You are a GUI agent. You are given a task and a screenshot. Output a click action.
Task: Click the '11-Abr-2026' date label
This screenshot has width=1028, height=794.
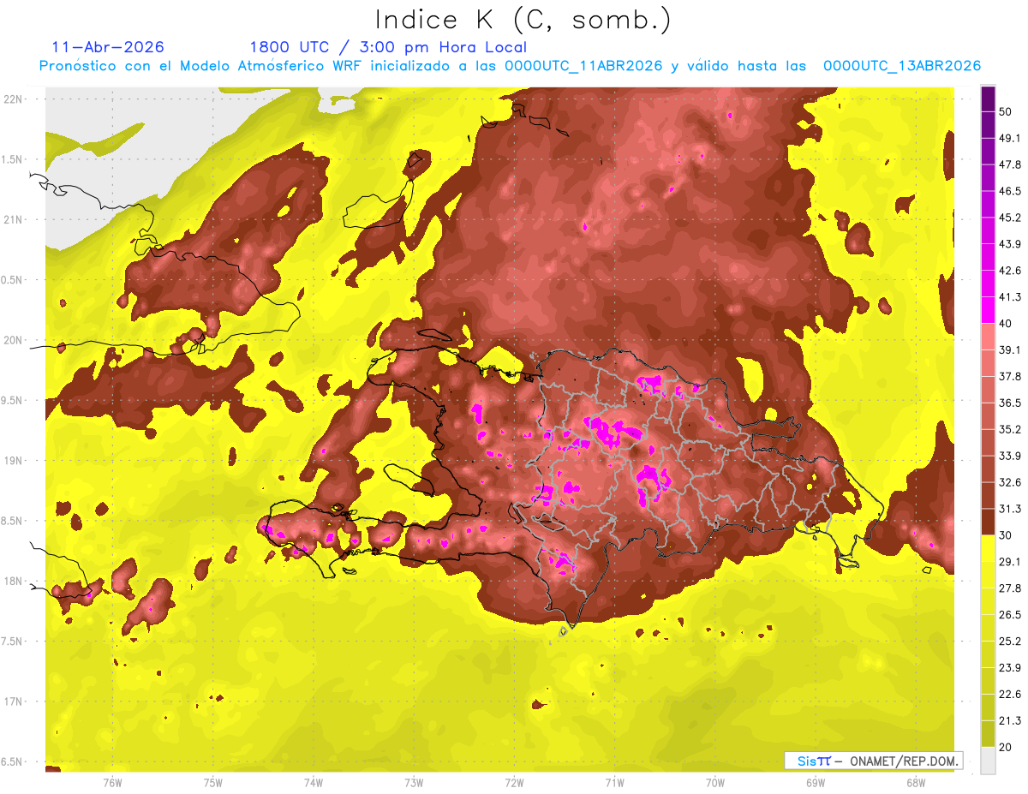click(108, 47)
